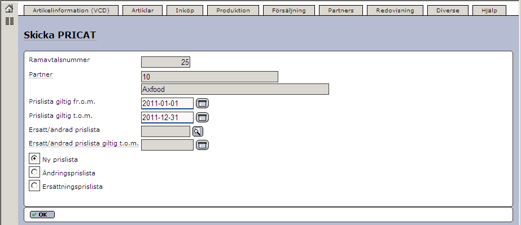Click the Ramavtalsnummer field showing 25
This screenshot has width=521, height=225.
click(165, 62)
